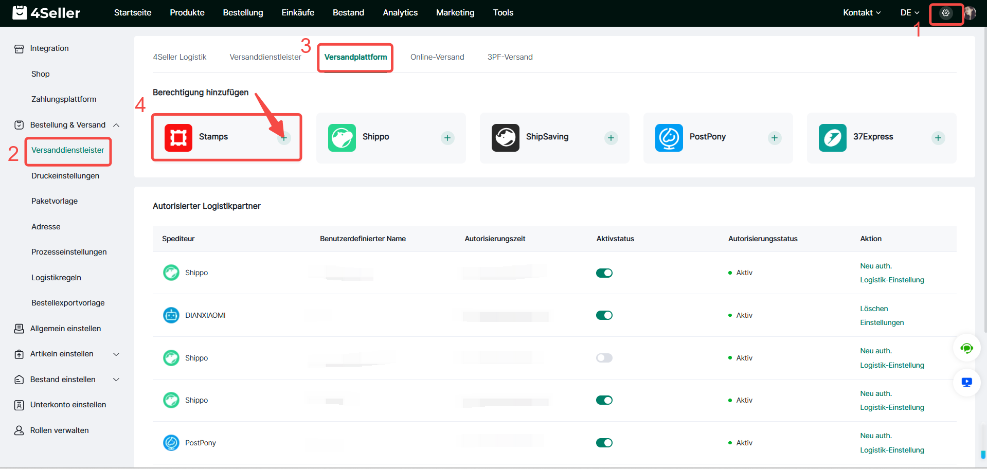Click the plus icon on 37Express card
The image size is (987, 469).
[x=938, y=138]
